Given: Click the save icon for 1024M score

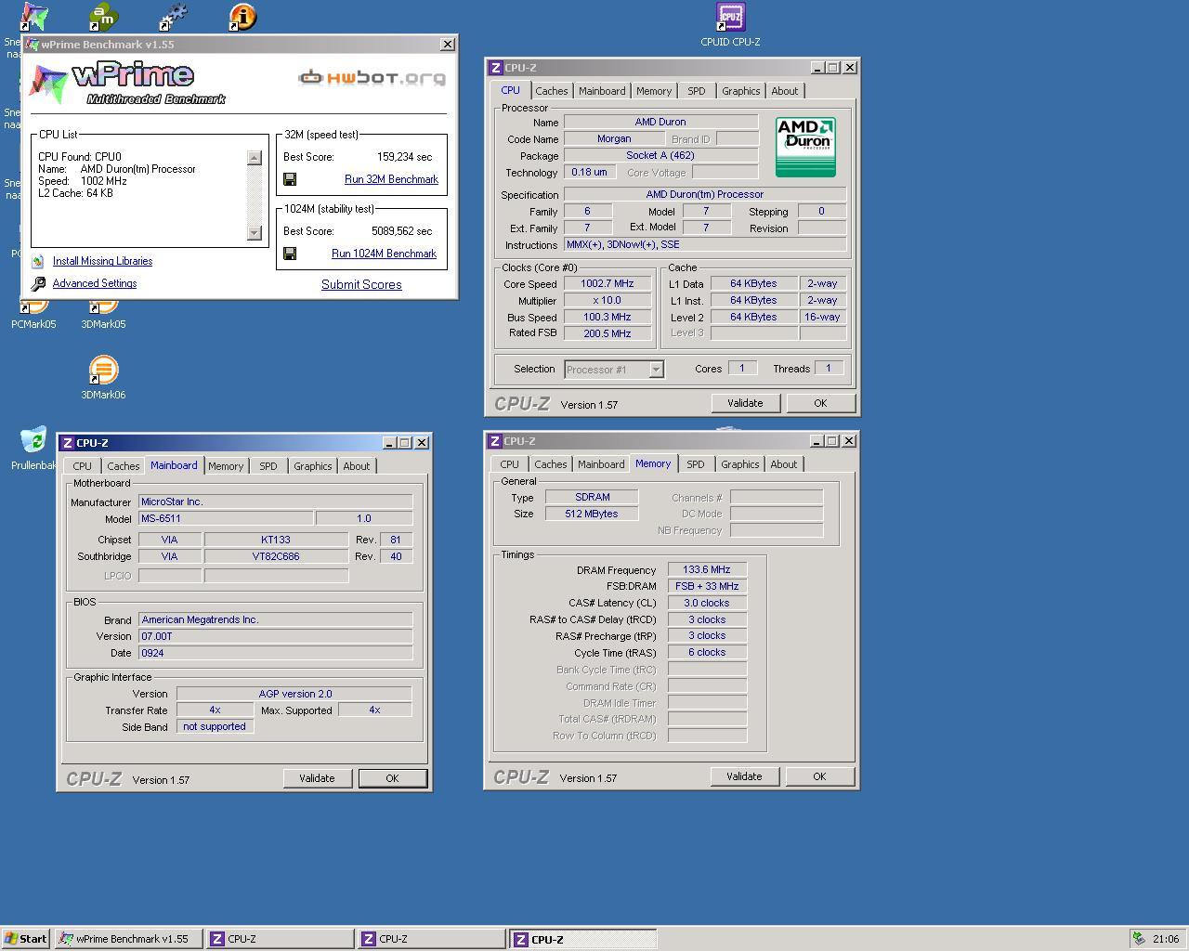Looking at the screenshot, I should pos(290,254).
